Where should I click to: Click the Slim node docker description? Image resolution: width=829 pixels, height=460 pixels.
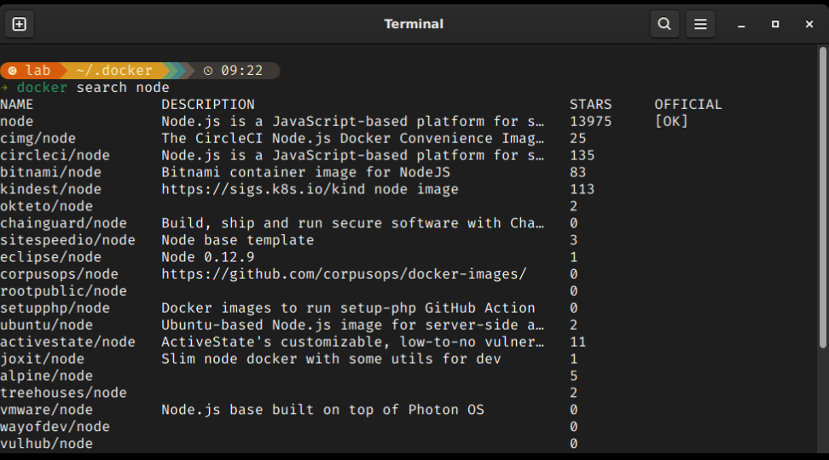point(331,359)
